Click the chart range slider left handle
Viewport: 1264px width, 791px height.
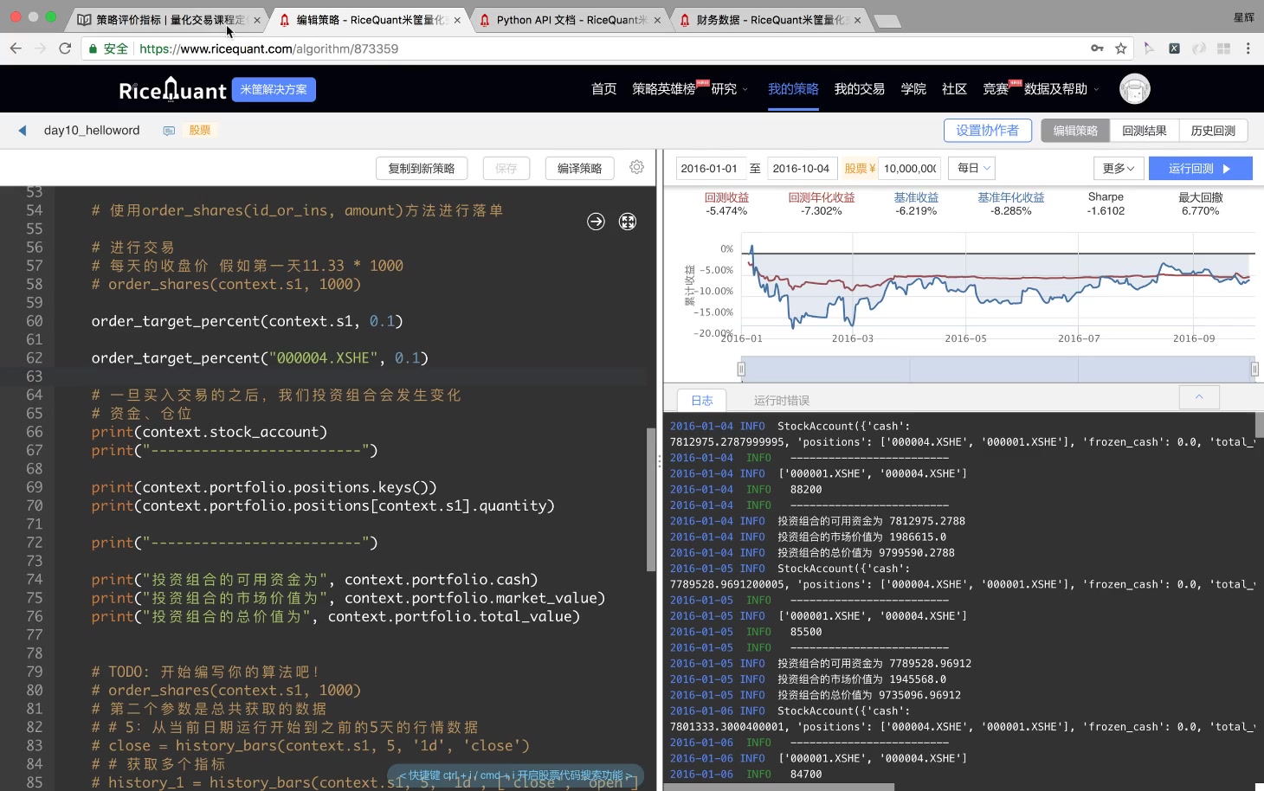(741, 370)
